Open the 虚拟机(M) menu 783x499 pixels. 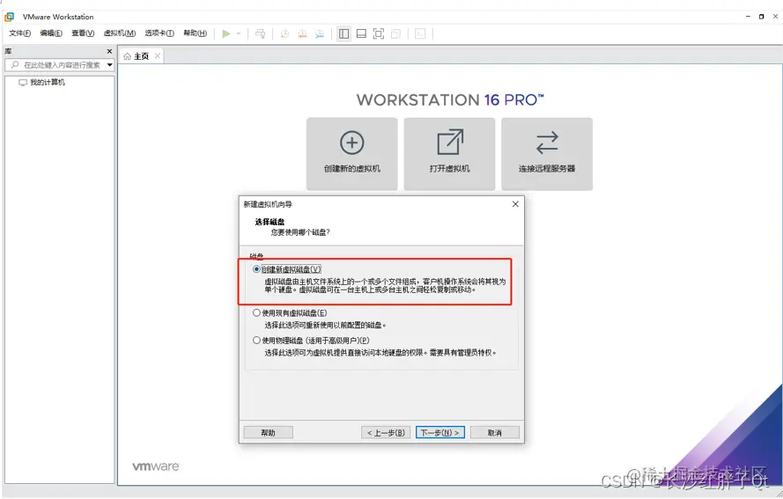point(120,33)
